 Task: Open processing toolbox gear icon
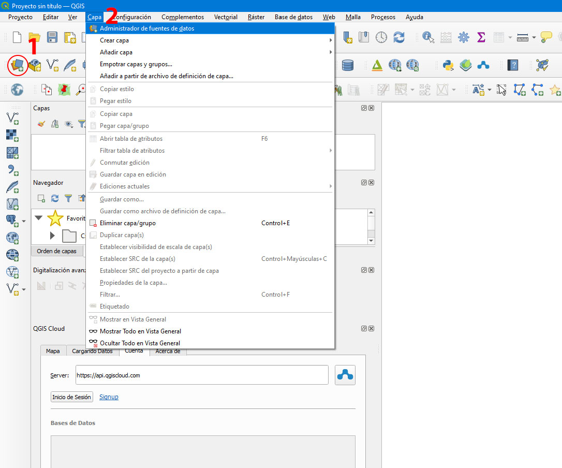point(464,37)
